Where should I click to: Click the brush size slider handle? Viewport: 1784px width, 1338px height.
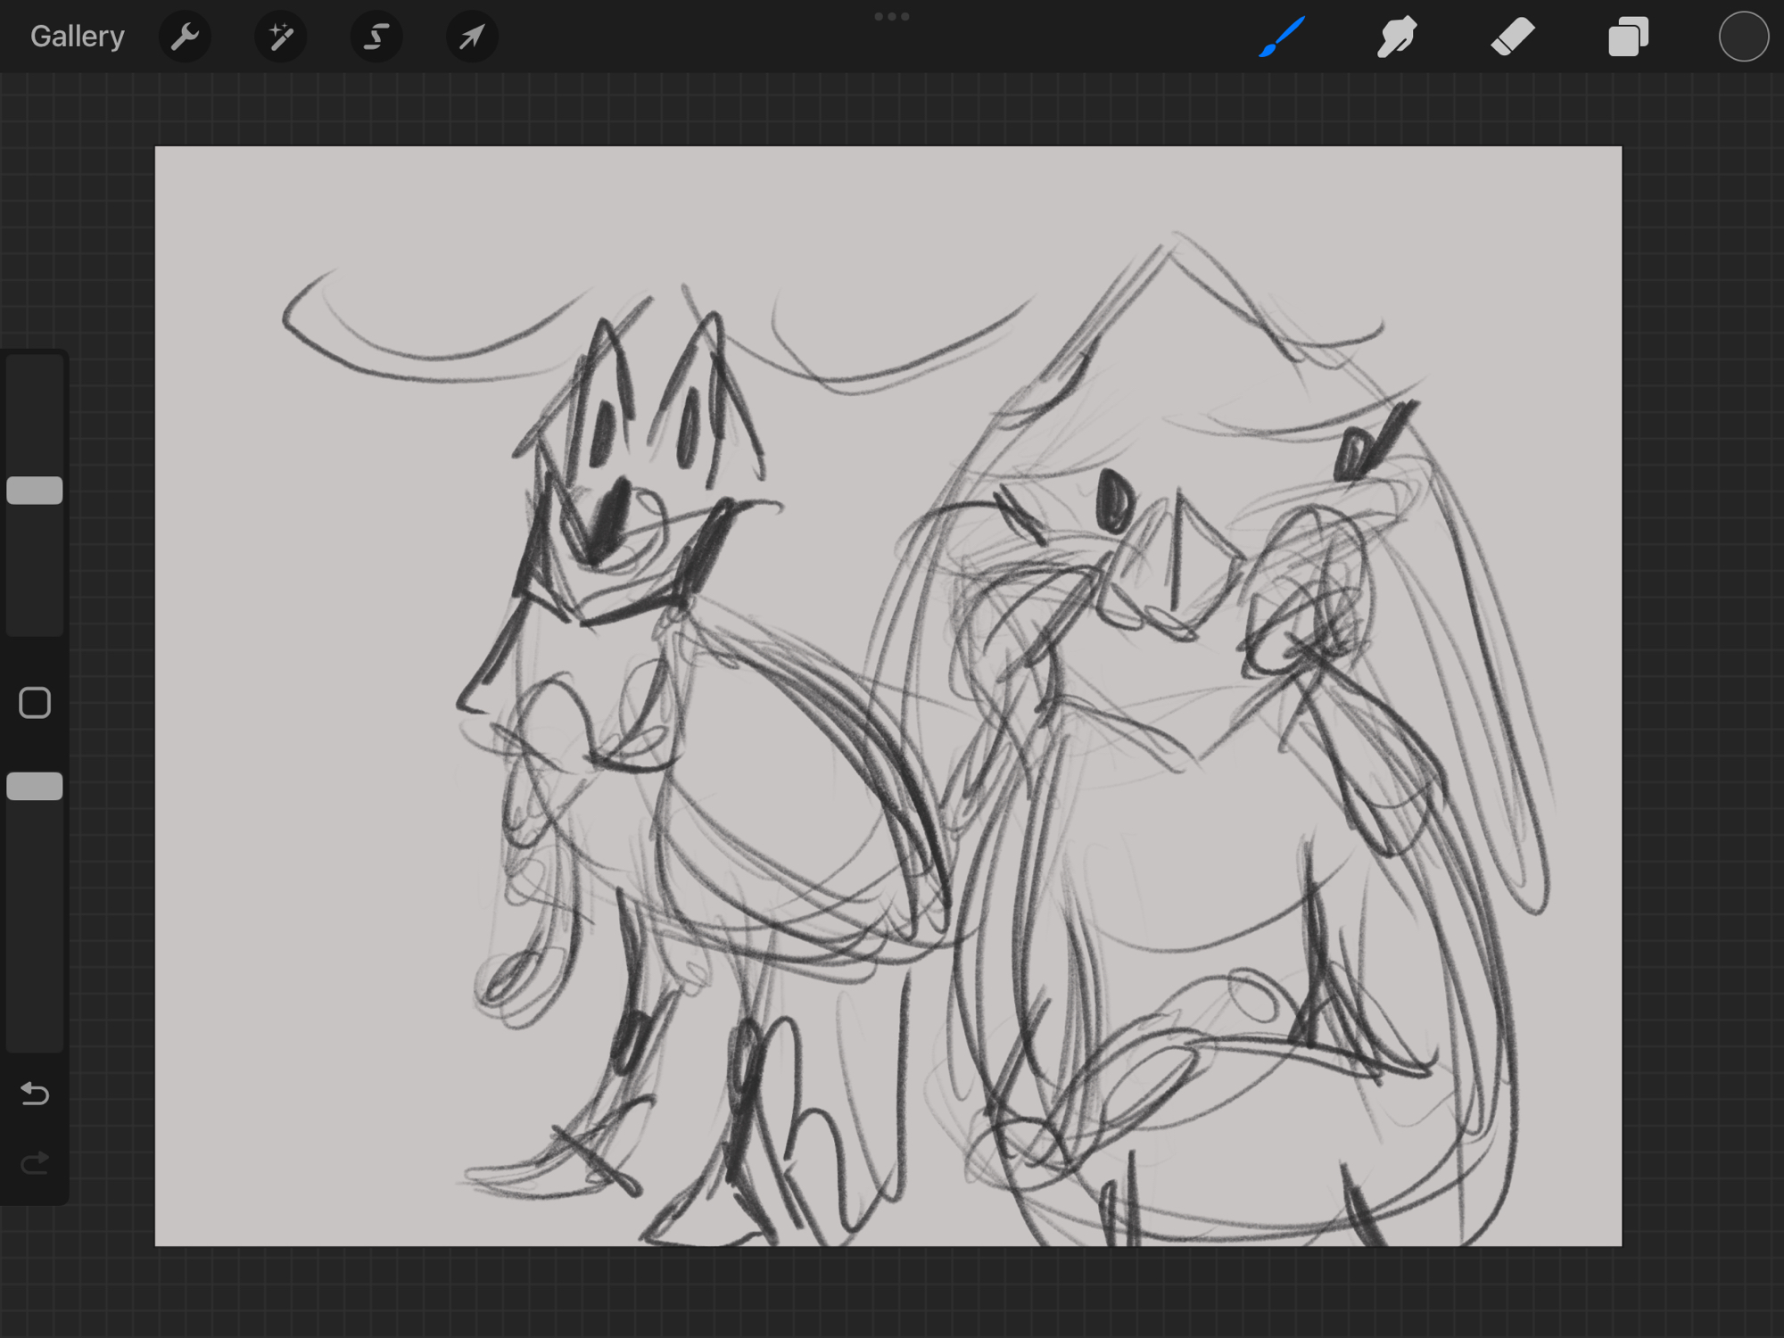pyautogui.click(x=35, y=491)
